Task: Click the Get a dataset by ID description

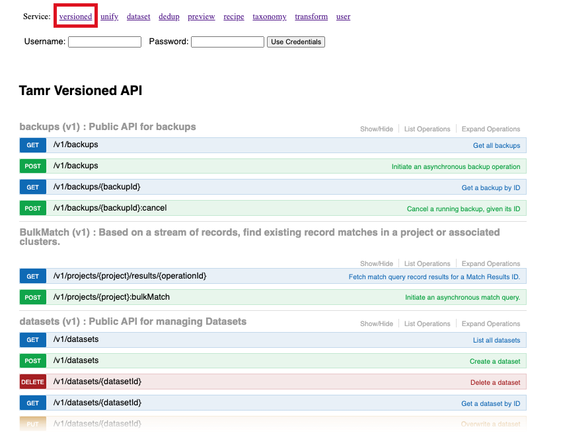Action: pyautogui.click(x=490, y=403)
